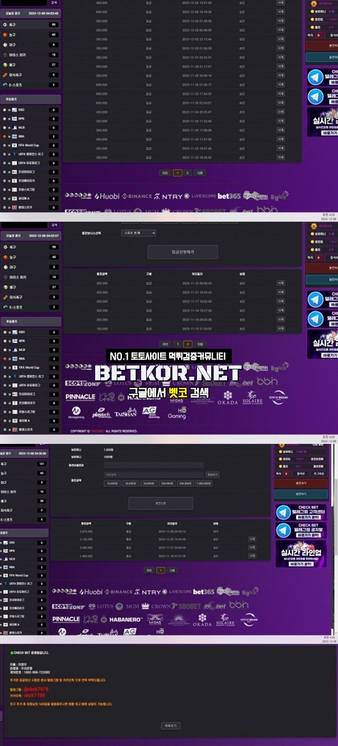Viewport: 338px width, 746px height.
Task: Open the playtech partner logo
Action: (101, 413)
